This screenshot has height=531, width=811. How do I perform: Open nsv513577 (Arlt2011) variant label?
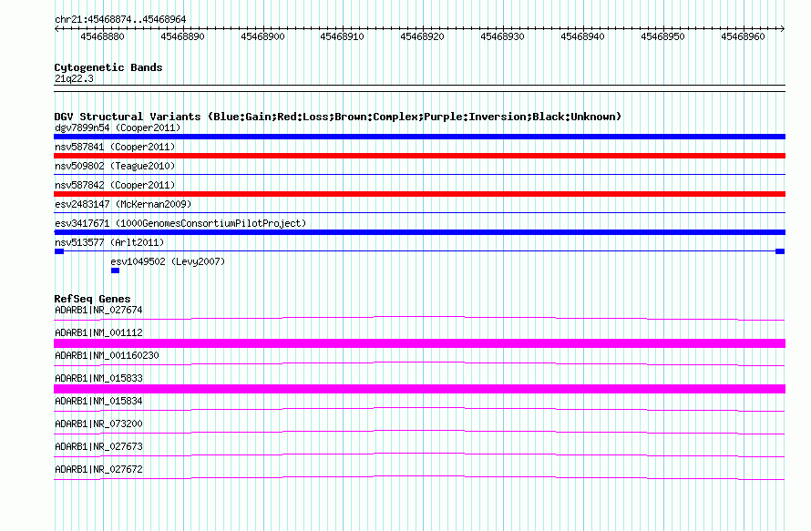(109, 242)
